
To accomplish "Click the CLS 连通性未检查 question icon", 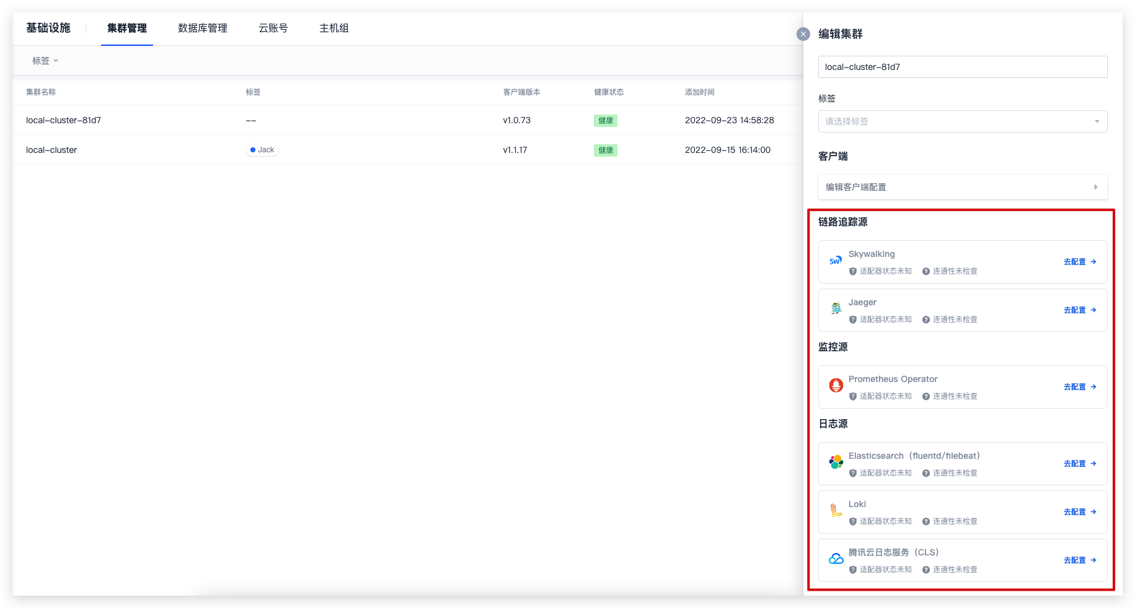I will [x=926, y=570].
